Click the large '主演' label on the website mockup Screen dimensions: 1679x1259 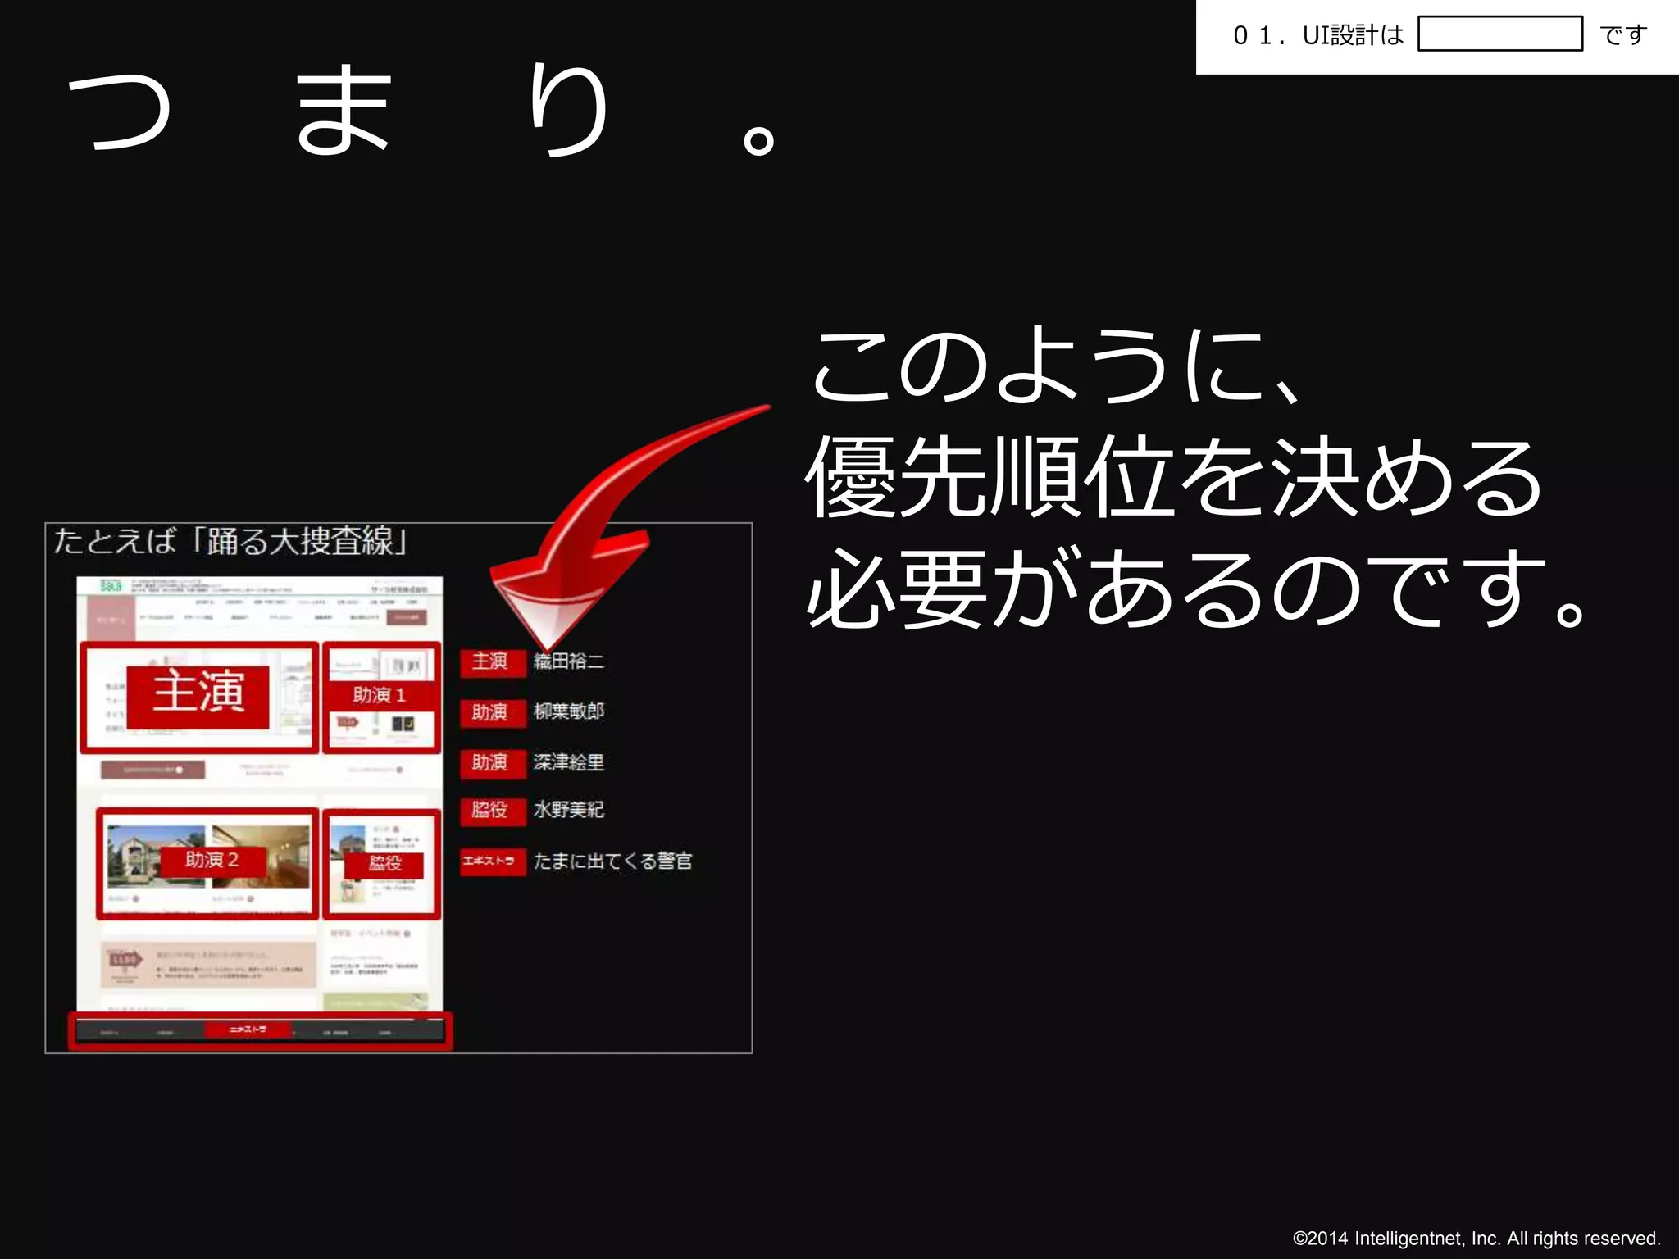[x=198, y=696]
